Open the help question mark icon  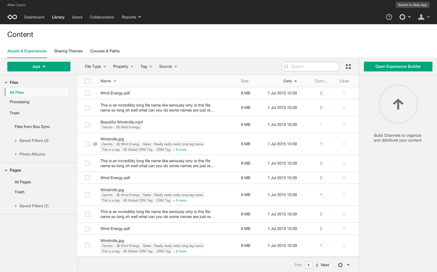389,17
